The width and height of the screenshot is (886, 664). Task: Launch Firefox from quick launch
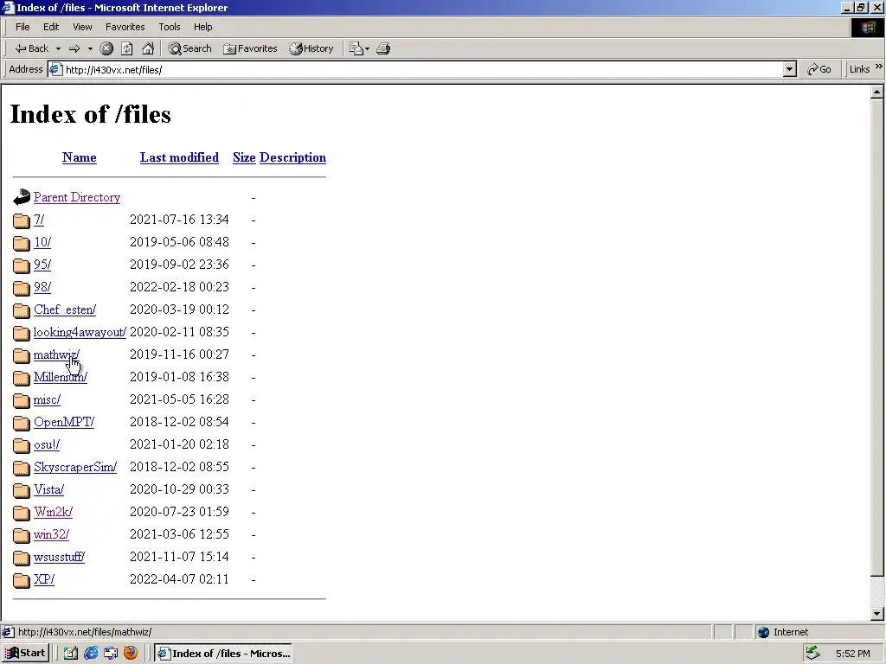coord(131,654)
